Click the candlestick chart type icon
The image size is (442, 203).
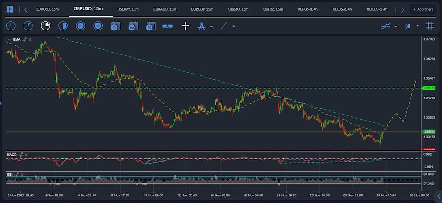408,26
